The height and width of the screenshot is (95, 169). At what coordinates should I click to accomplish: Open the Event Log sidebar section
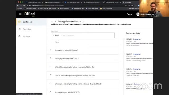click(31, 29)
